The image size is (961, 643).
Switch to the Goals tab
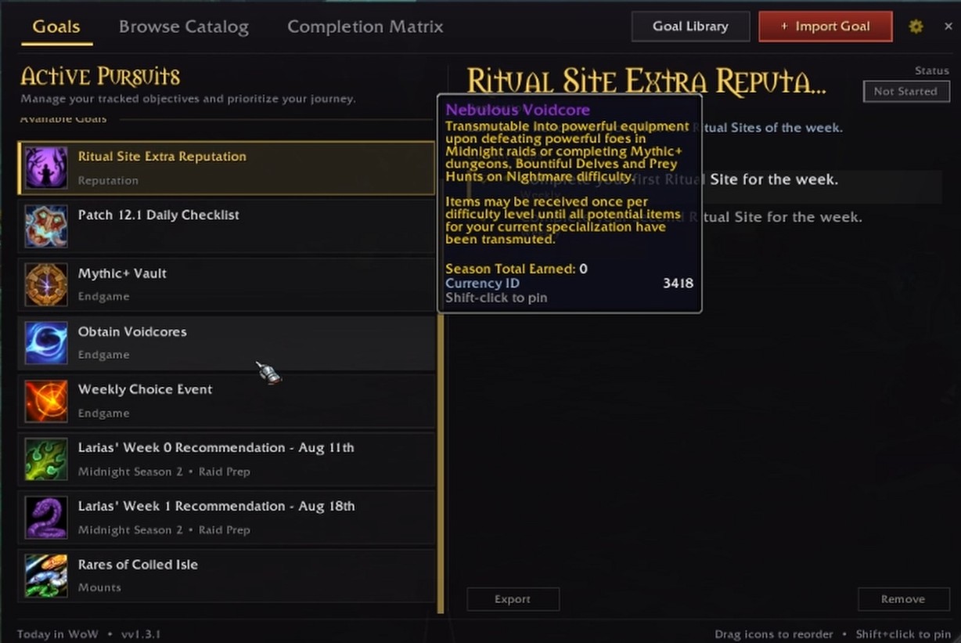tap(56, 27)
